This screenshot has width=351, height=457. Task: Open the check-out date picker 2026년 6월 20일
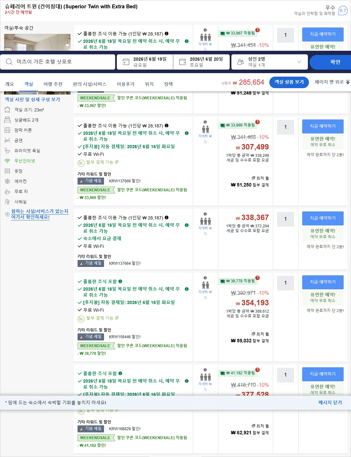click(202, 62)
